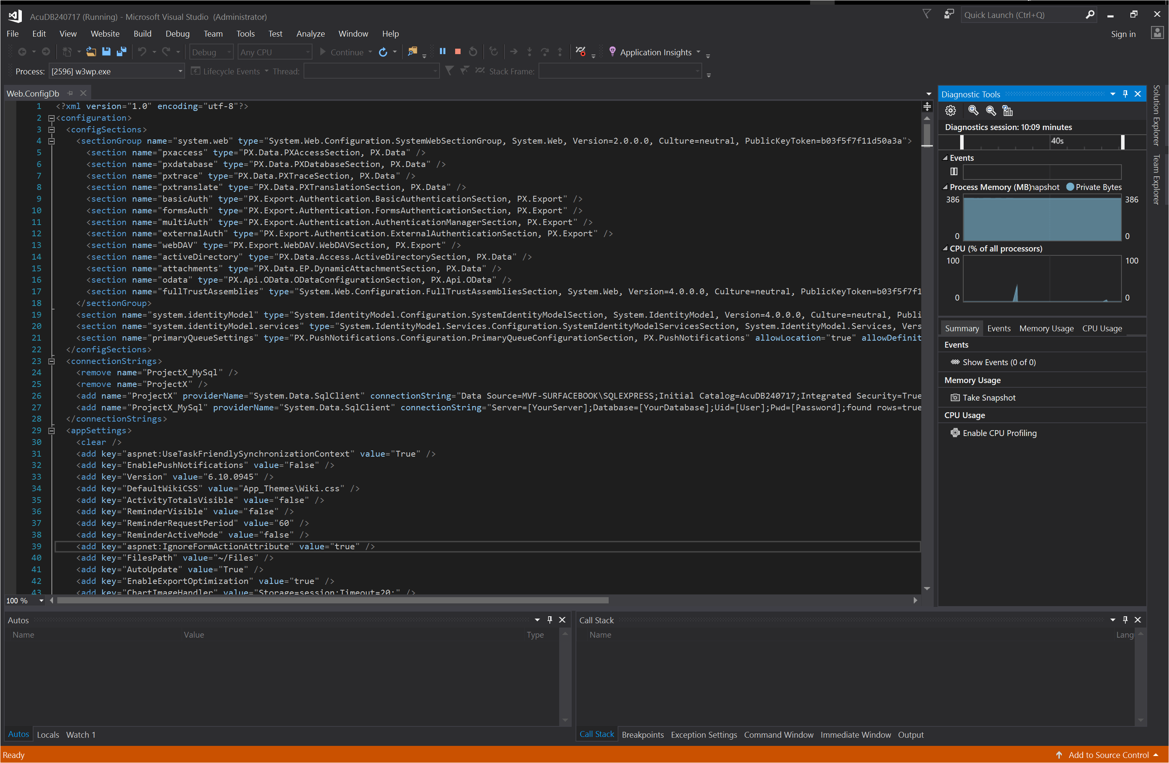Screen dimensions: 1169x763
Task: Stop debugging with the red square icon
Action: (458, 51)
